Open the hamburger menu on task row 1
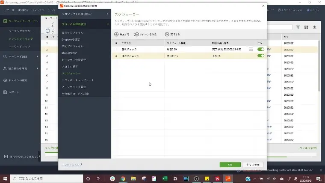 [x=251, y=49]
